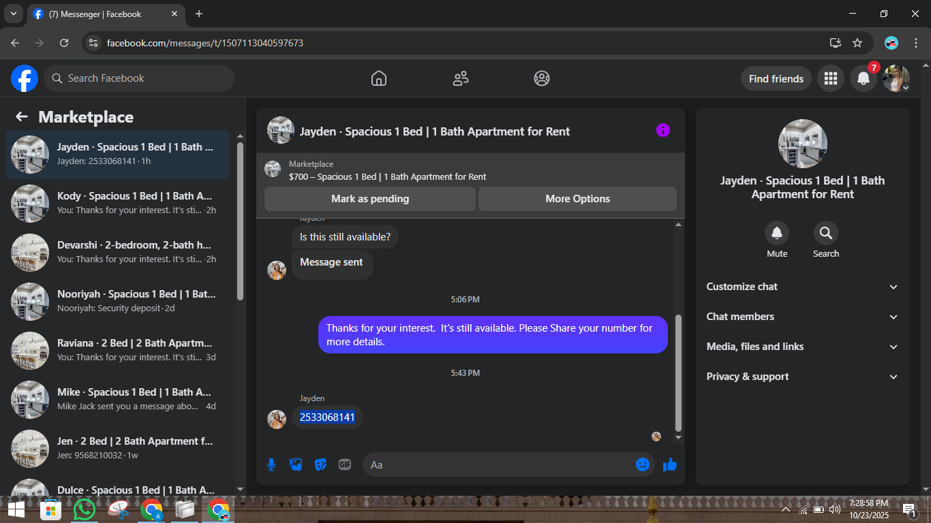Open Jen 9568210032 conversation
The height and width of the screenshot is (523, 931).
point(118,449)
